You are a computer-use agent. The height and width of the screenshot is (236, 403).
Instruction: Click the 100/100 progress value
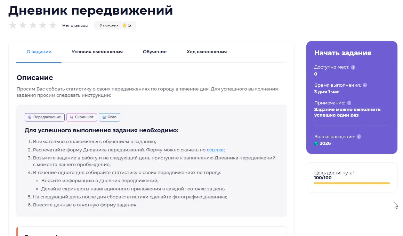[x=323, y=178]
